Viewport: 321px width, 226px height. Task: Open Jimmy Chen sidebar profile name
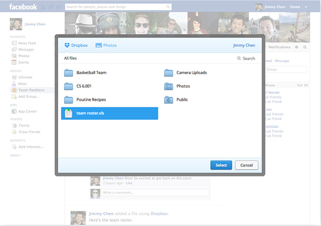[35, 24]
